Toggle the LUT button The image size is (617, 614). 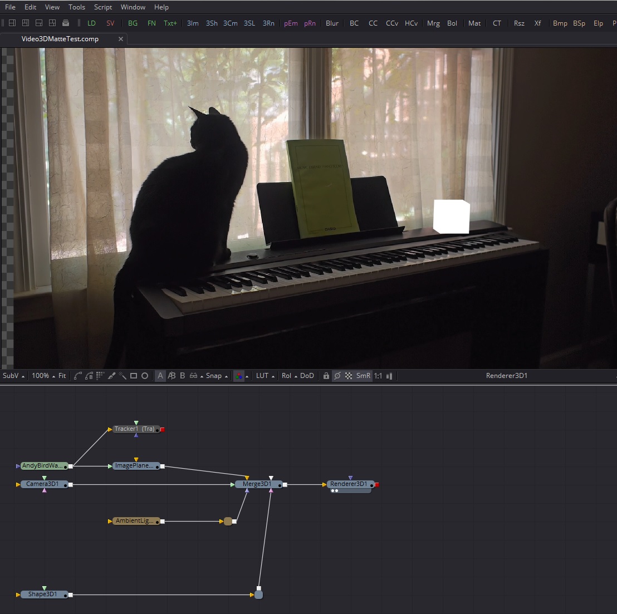262,376
